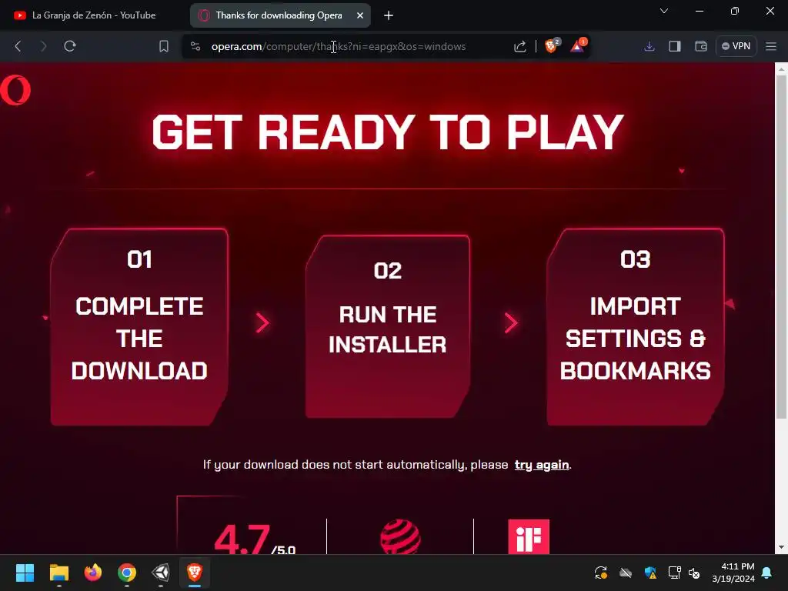Open the downloads button in toolbar
Screen dimensions: 788x591
(x=649, y=46)
